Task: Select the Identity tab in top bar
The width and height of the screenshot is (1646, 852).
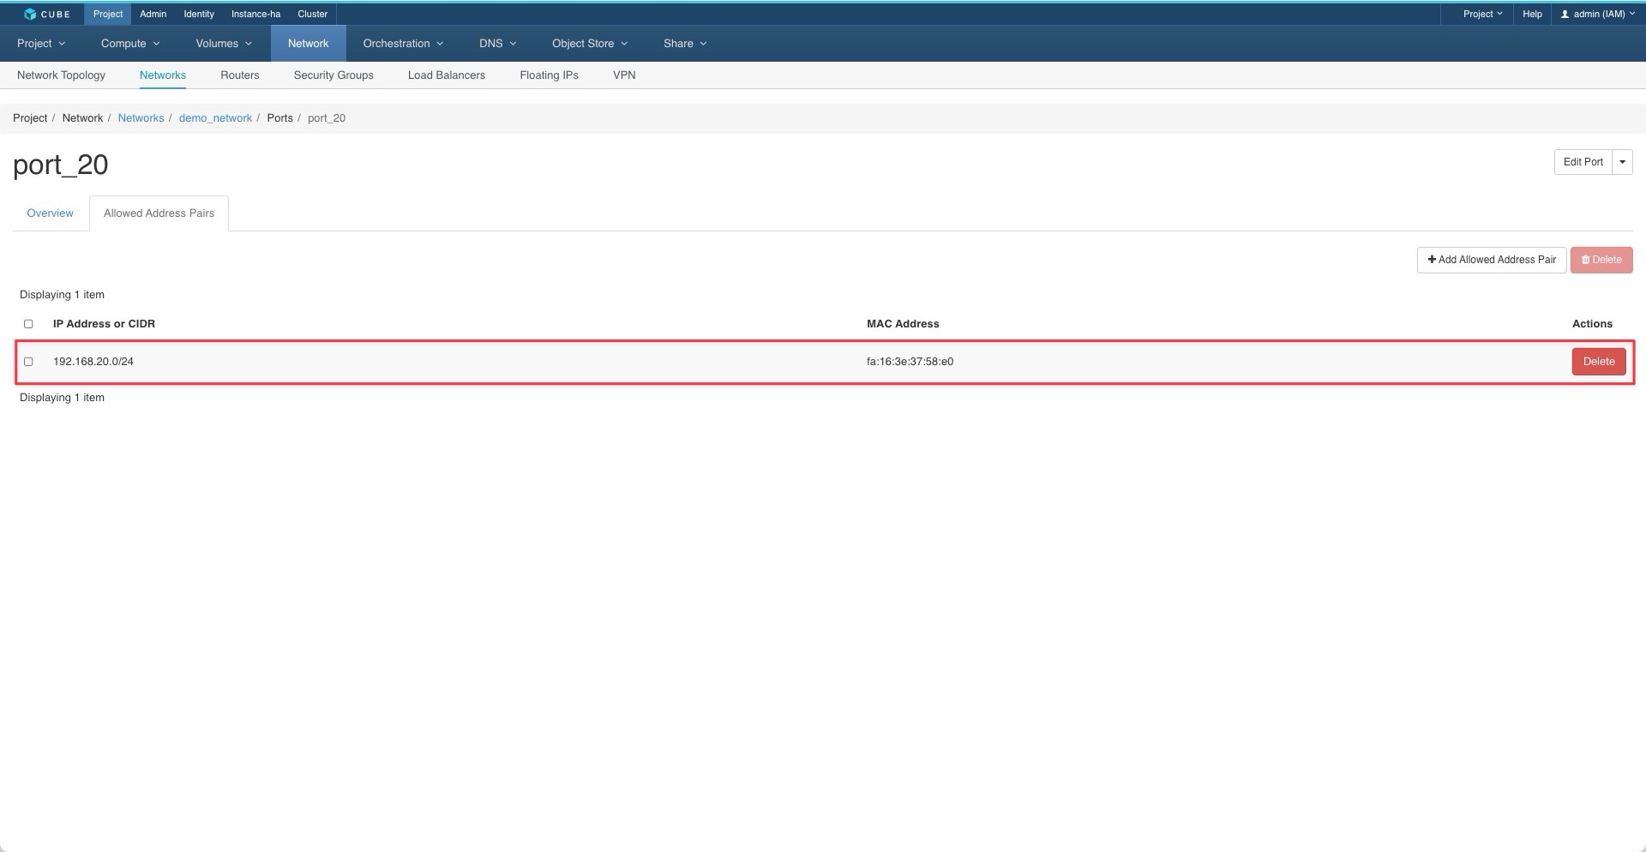Action: pos(199,14)
